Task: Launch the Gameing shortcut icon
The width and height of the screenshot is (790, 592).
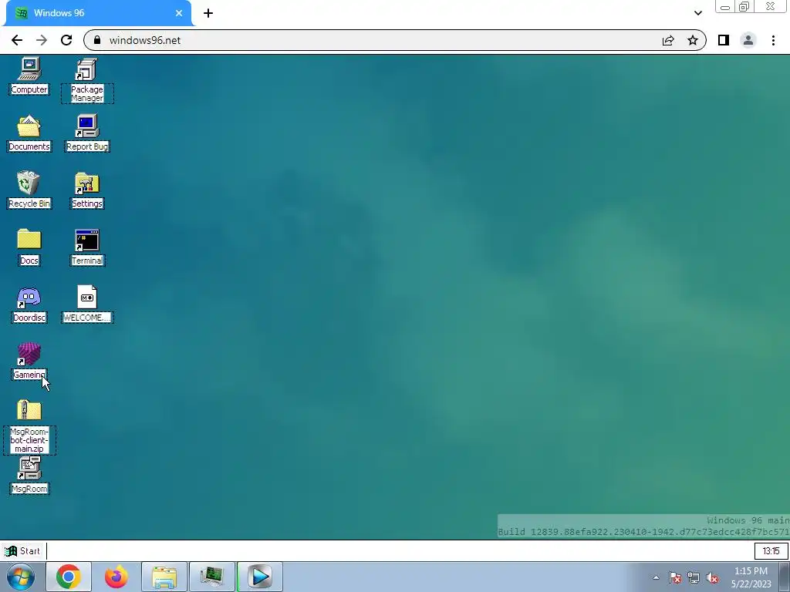Action: point(29,362)
